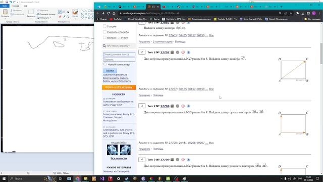The image size is (323, 182).
Task: Open browser downloads icon
Action: coord(303,13)
